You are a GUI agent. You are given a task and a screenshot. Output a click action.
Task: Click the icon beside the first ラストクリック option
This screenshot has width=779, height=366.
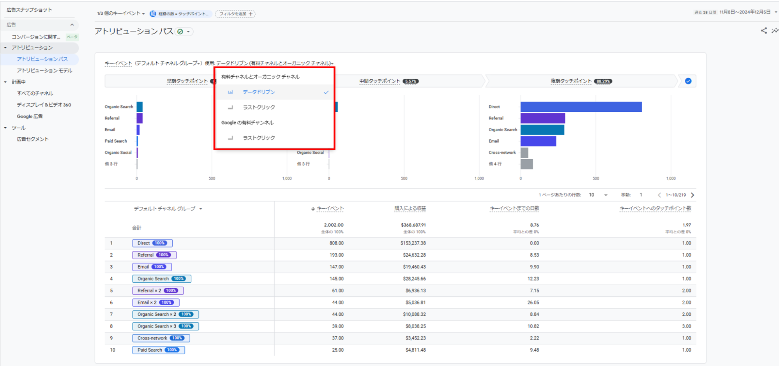[230, 107]
